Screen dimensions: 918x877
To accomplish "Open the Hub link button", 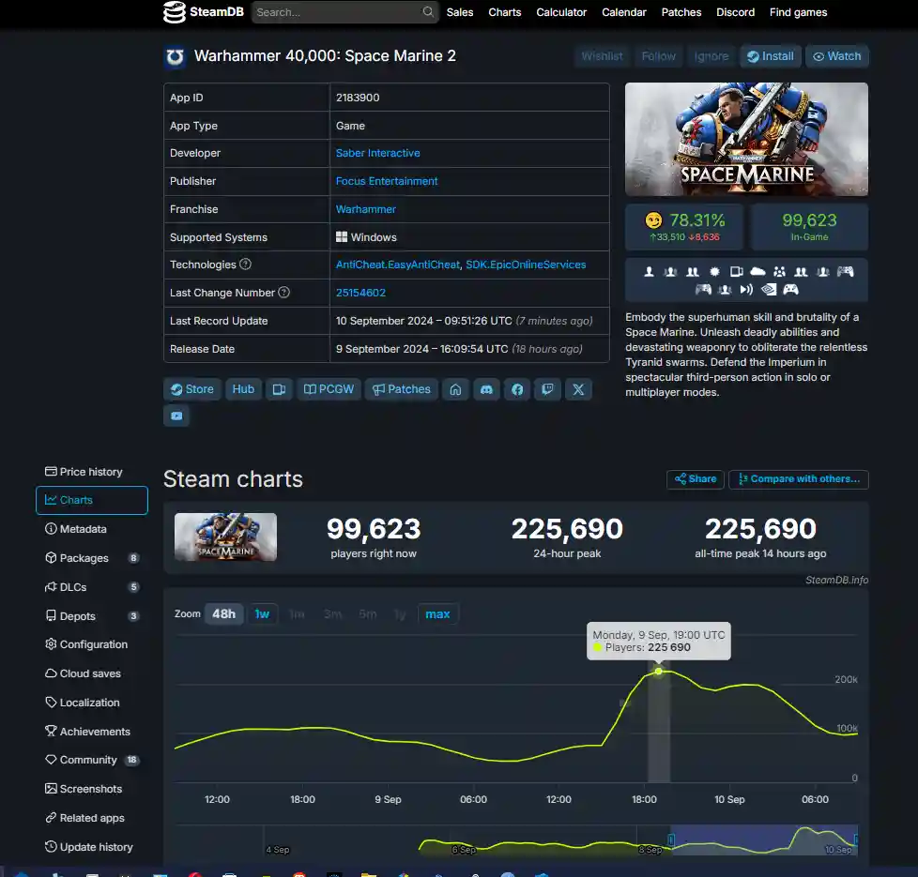I will coord(243,389).
